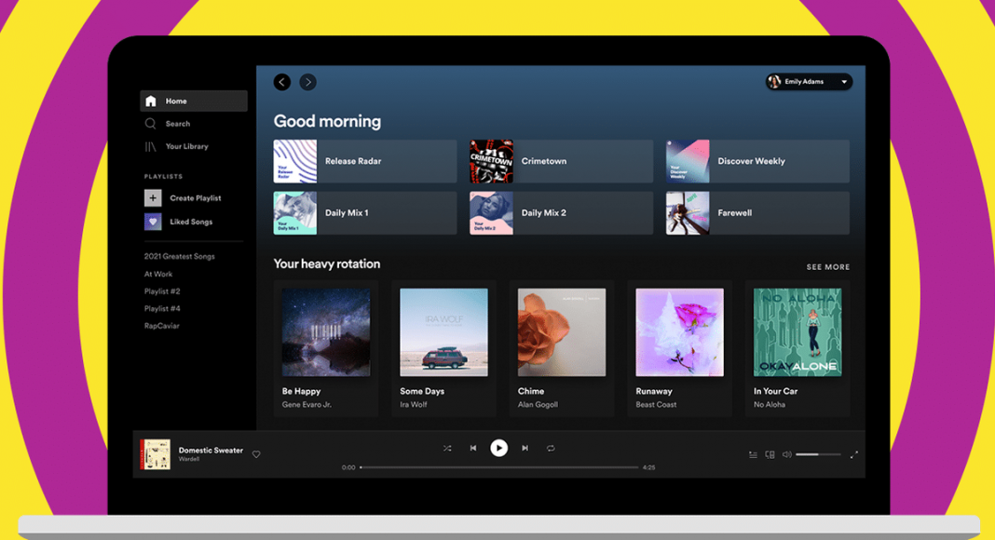The width and height of the screenshot is (995, 540).
Task: Mute with the volume speaker icon
Action: point(787,454)
